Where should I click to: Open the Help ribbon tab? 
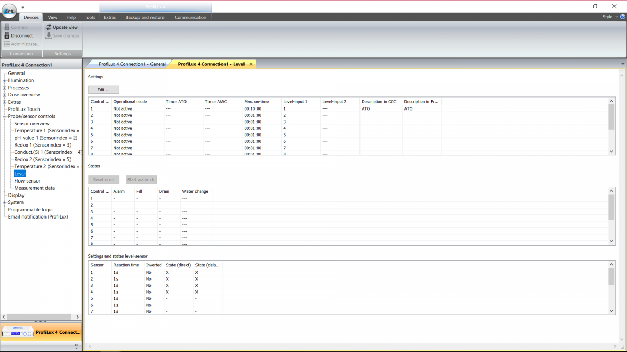pyautogui.click(x=71, y=17)
